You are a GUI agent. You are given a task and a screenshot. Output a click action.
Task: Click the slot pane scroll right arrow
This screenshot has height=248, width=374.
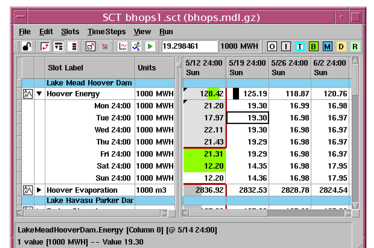click(164, 214)
